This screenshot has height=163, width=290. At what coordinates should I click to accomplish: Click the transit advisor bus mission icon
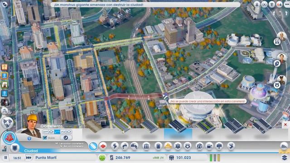click(277, 42)
